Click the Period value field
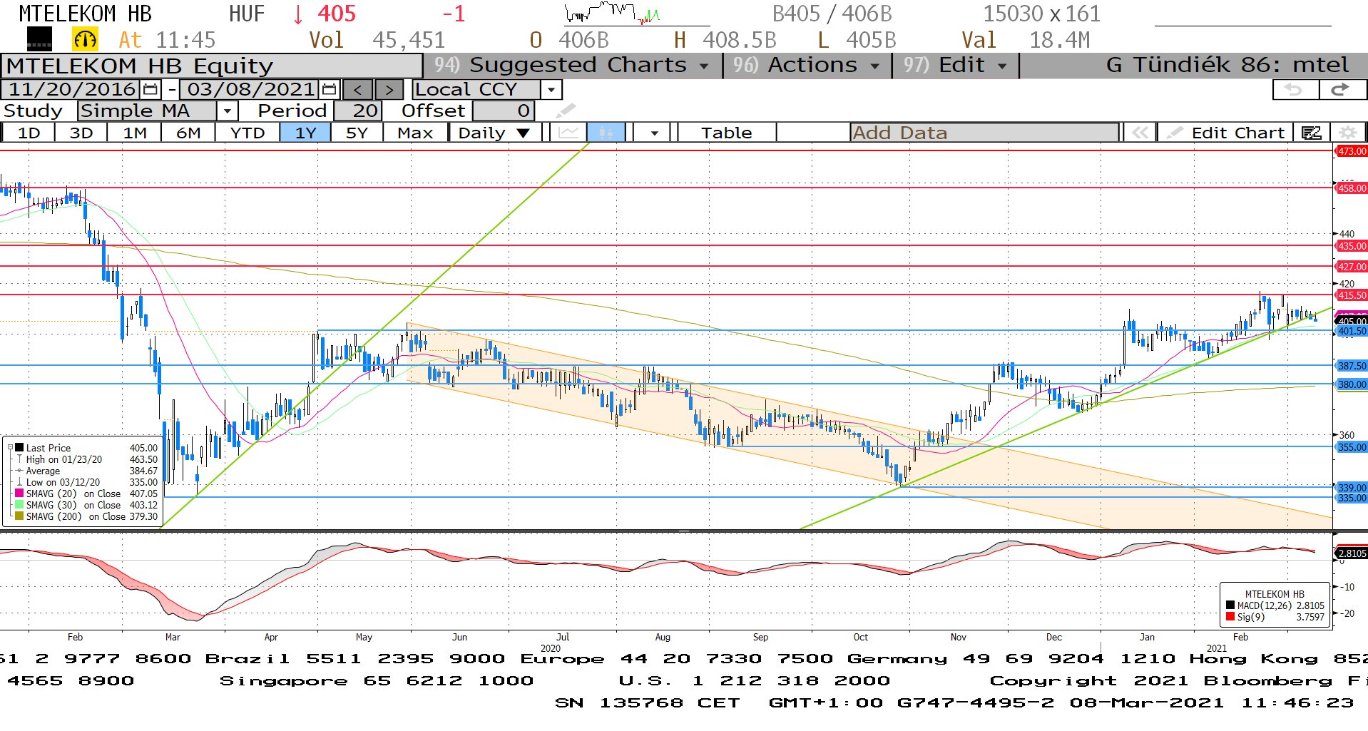Image resolution: width=1368 pixels, height=731 pixels. [358, 111]
